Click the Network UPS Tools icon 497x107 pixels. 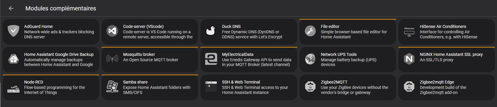point(310,59)
